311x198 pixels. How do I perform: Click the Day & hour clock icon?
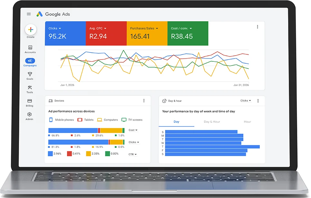[164, 101]
